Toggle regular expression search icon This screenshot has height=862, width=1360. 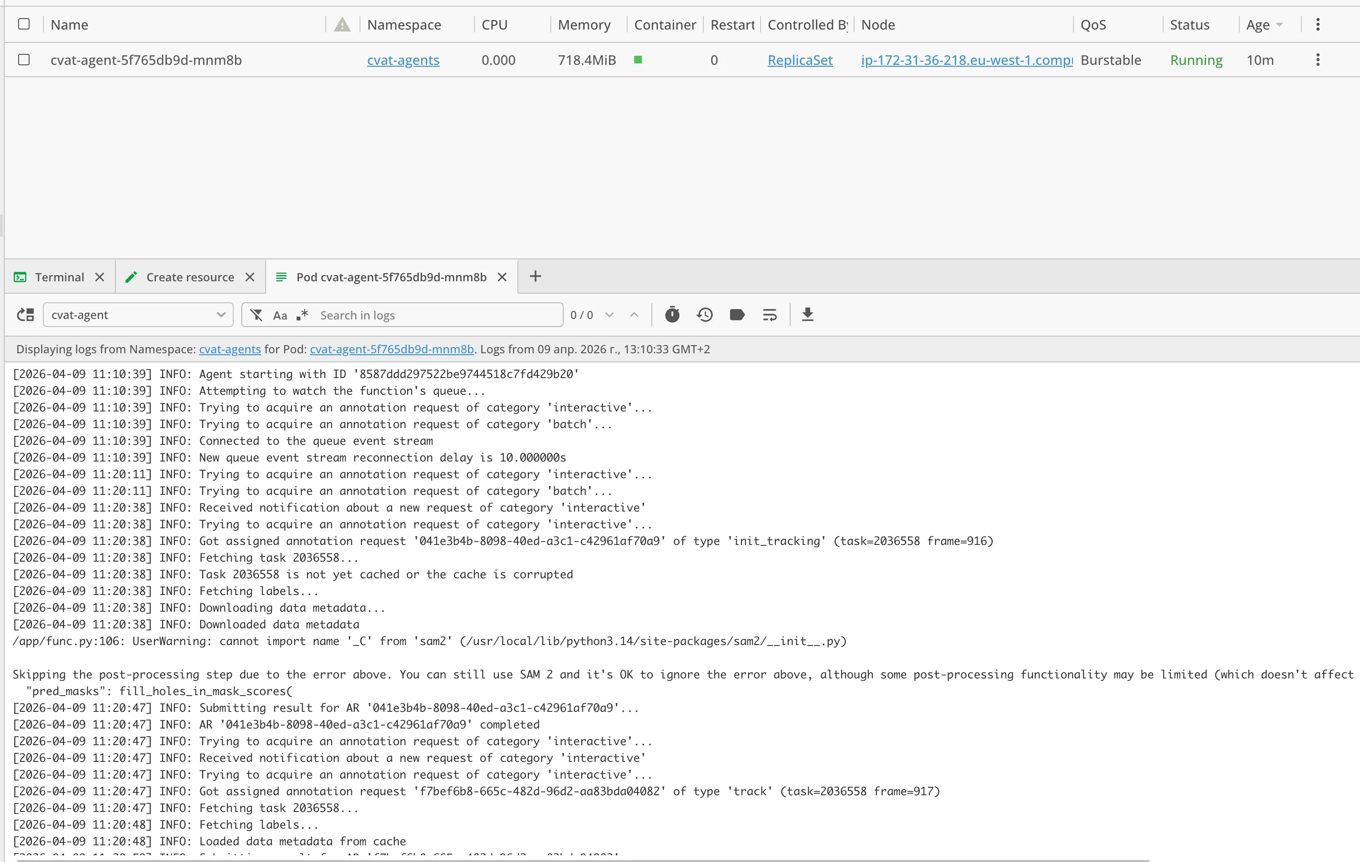pyautogui.click(x=303, y=314)
